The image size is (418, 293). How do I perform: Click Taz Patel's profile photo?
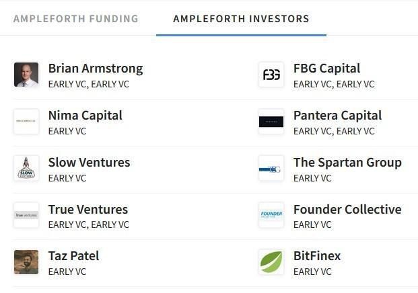click(26, 262)
